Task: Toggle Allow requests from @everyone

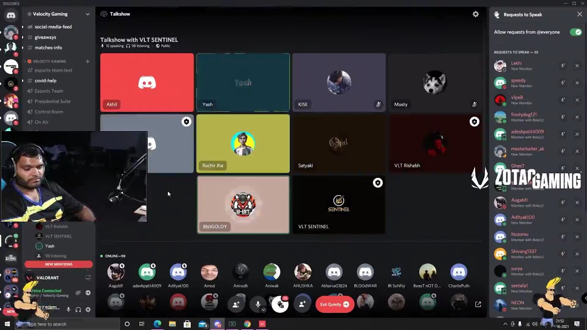Action: pos(575,32)
